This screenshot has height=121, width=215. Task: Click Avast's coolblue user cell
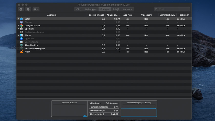point(181,52)
